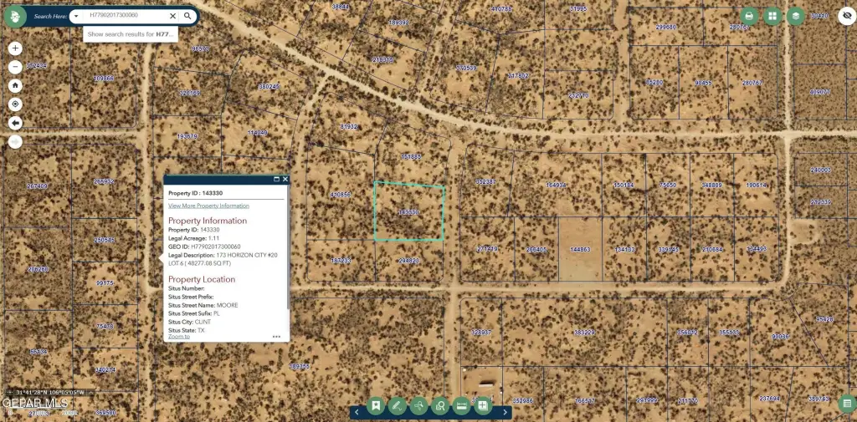This screenshot has width=857, height=422.
Task: Toggle the hidden-eye visibility button
Action: [x=846, y=16]
